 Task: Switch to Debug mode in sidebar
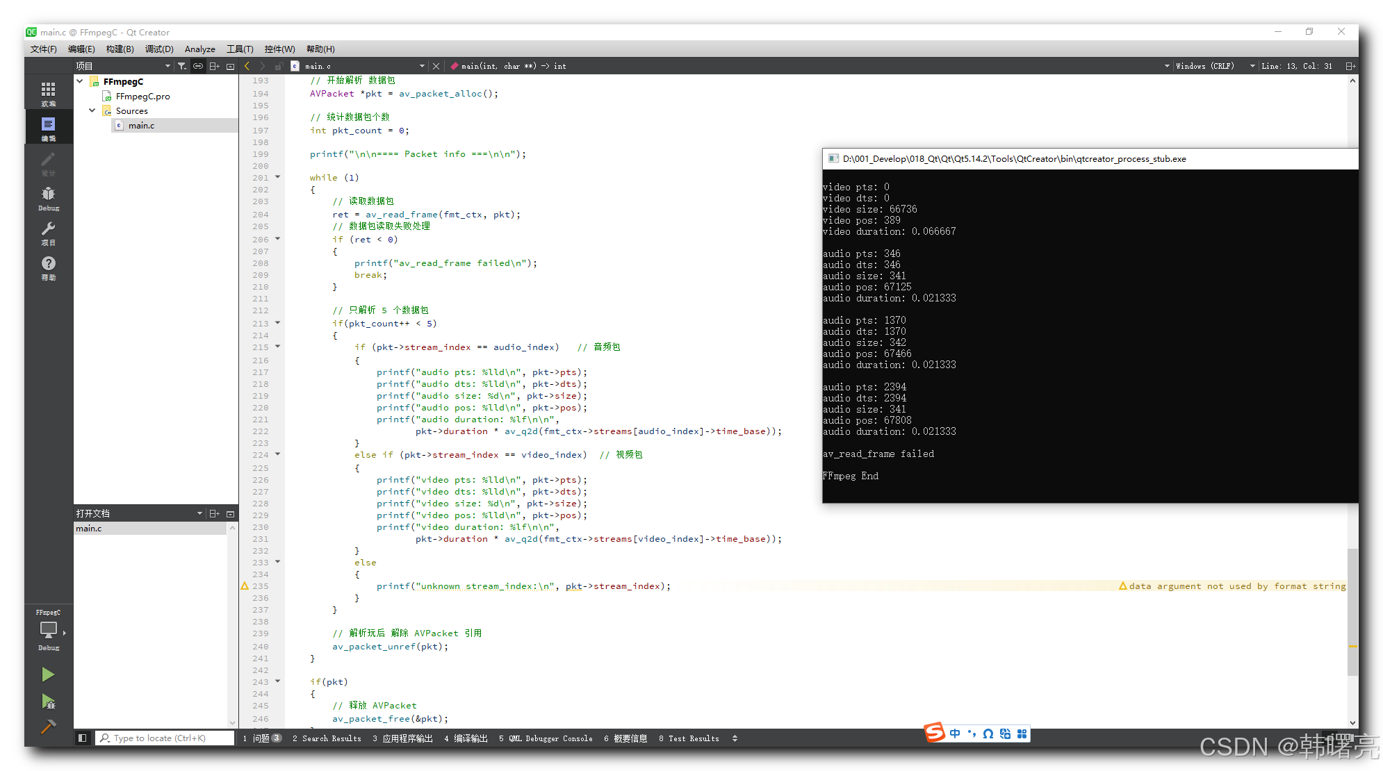pos(48,197)
